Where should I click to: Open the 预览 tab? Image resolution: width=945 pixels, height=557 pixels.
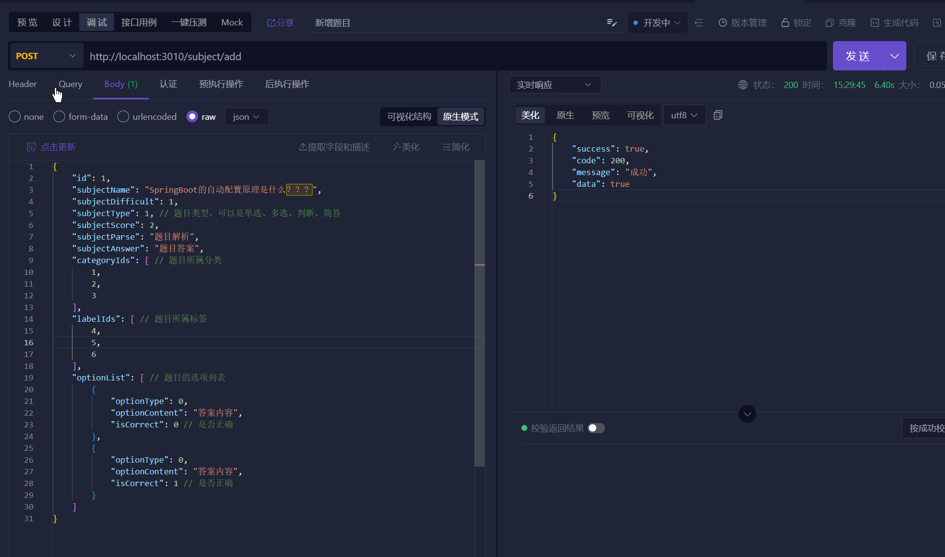click(x=27, y=22)
